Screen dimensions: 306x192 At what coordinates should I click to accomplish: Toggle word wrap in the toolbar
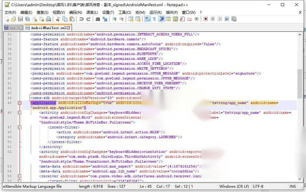coord(147,19)
